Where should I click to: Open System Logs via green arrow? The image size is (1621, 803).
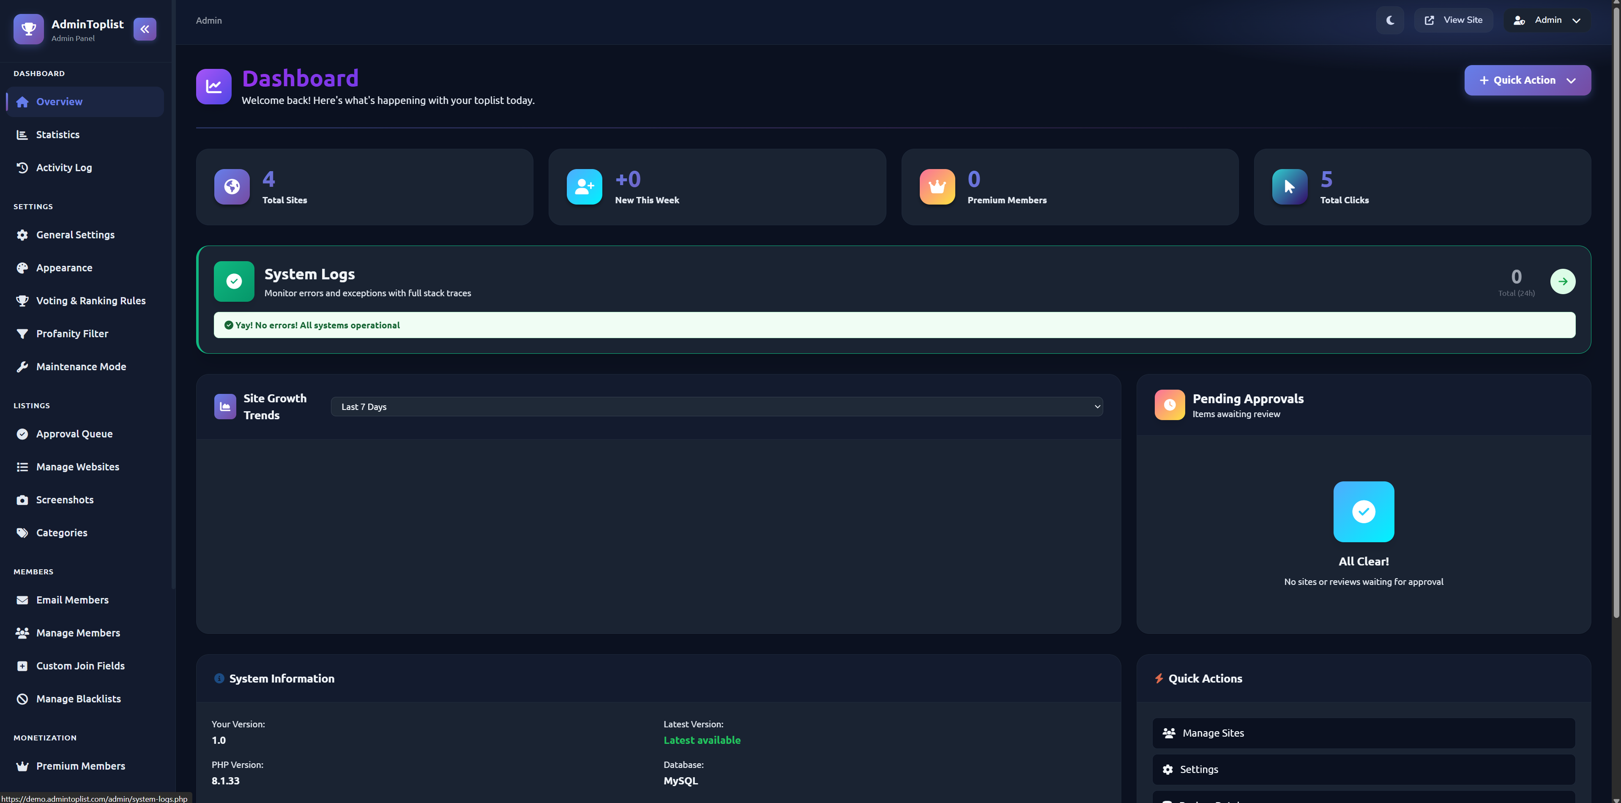click(1563, 281)
